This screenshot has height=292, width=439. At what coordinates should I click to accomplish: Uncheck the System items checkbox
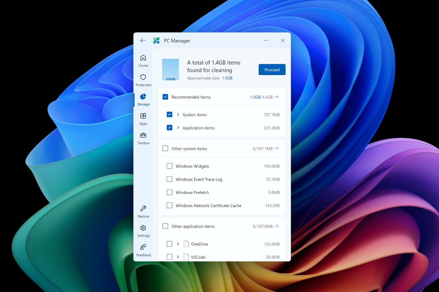[x=169, y=114]
